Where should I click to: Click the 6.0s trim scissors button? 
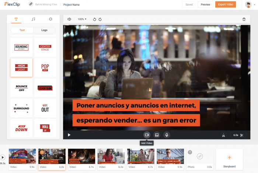[x=238, y=135]
